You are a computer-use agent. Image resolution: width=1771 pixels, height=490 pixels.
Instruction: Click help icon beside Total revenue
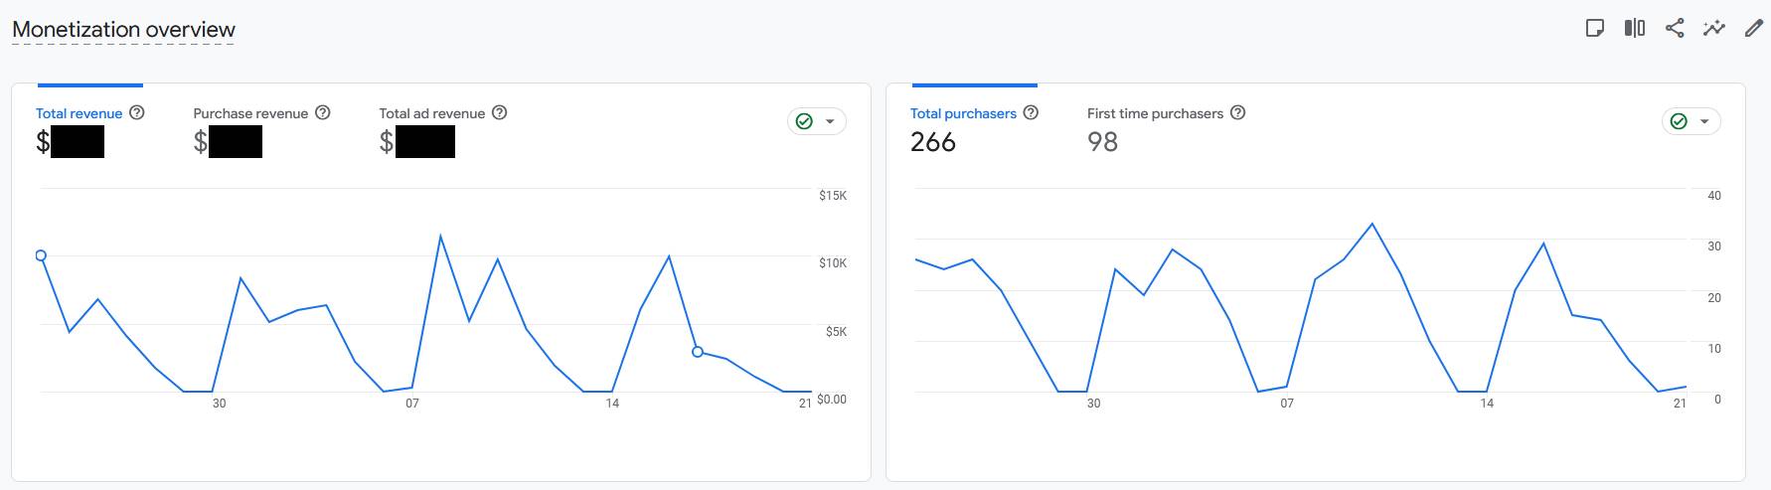[137, 112]
